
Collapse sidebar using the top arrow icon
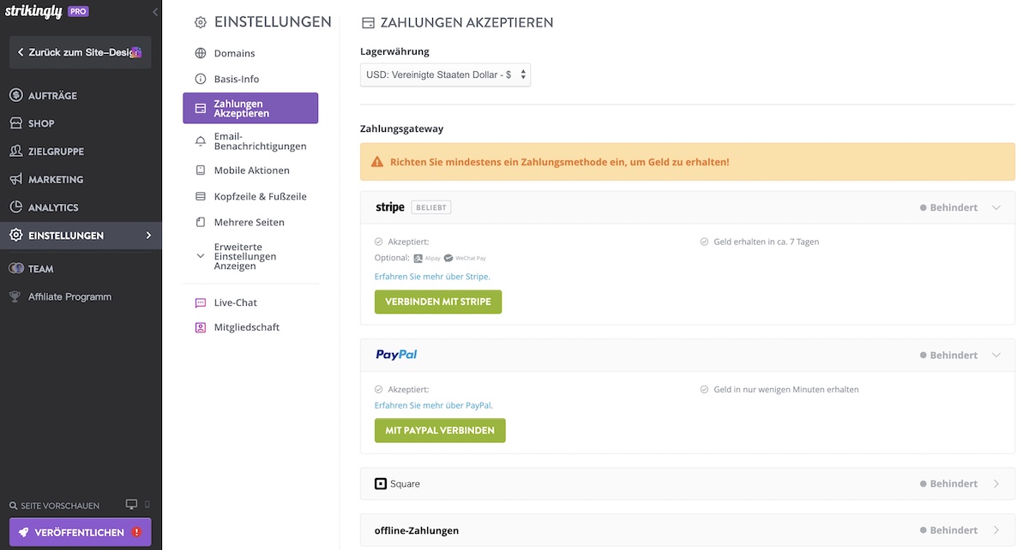tap(155, 12)
